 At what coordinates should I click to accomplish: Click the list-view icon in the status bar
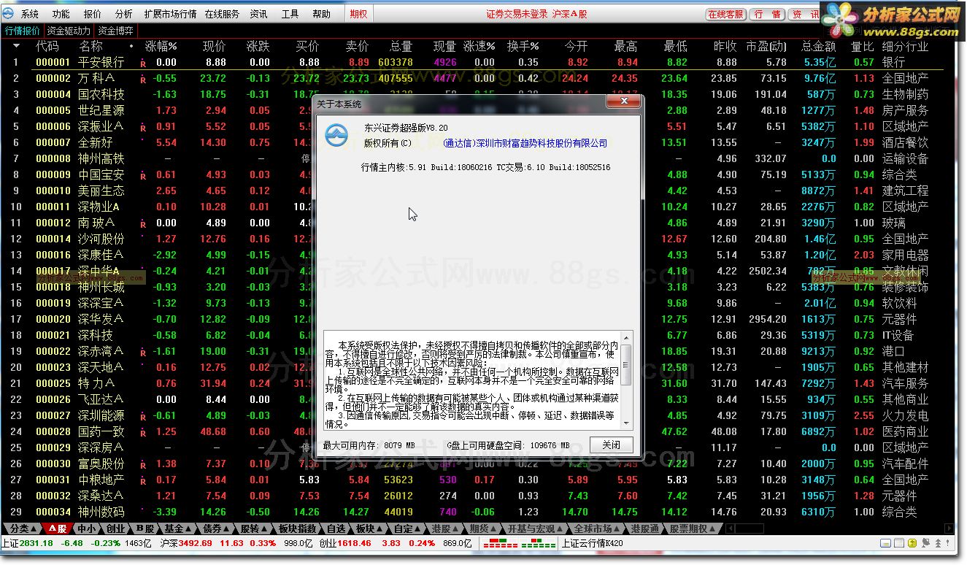coord(898,543)
